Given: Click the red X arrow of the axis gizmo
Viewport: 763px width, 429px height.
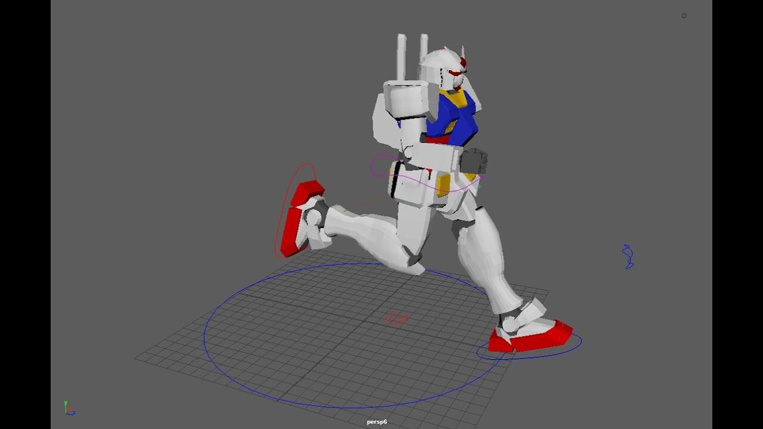Looking at the screenshot, I should [x=70, y=409].
